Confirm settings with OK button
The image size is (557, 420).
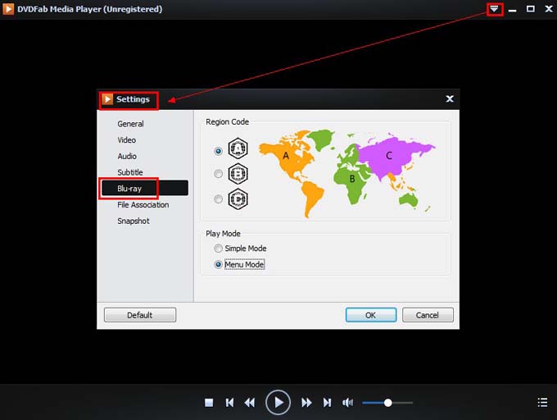pyautogui.click(x=371, y=315)
